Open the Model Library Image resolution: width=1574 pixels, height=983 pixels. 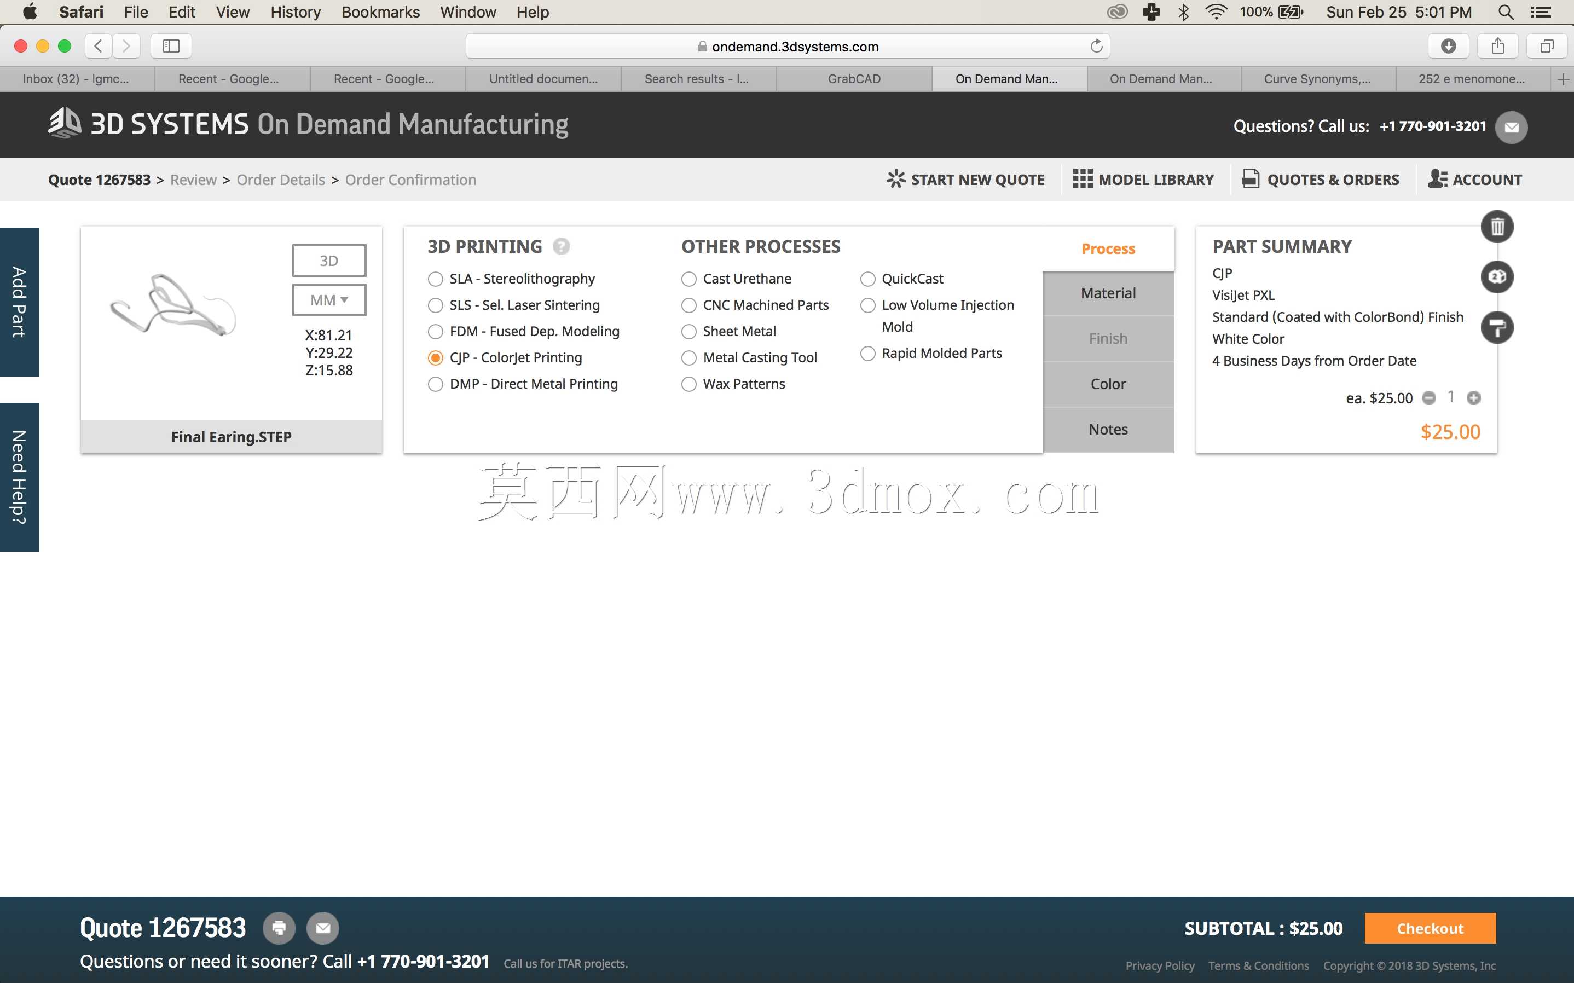(x=1143, y=180)
